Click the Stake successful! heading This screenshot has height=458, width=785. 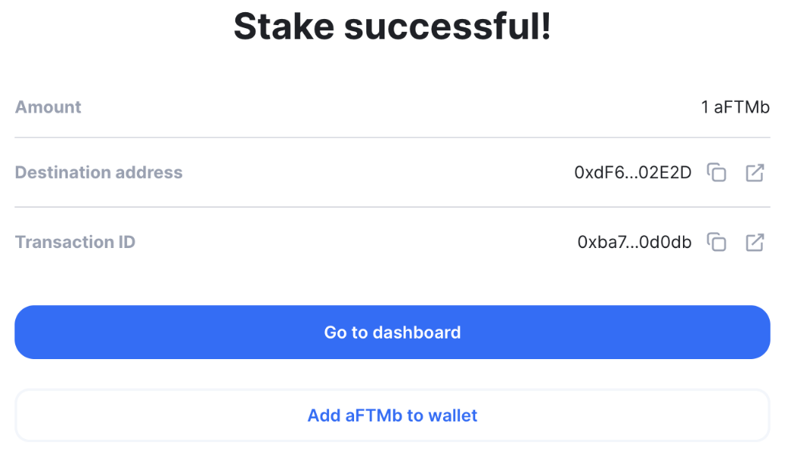[392, 26]
